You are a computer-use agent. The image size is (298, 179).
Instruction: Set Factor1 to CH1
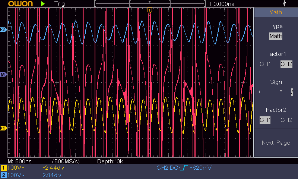coord(265,64)
